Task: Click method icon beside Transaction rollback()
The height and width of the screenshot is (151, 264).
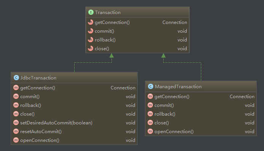Action: tap(91, 40)
